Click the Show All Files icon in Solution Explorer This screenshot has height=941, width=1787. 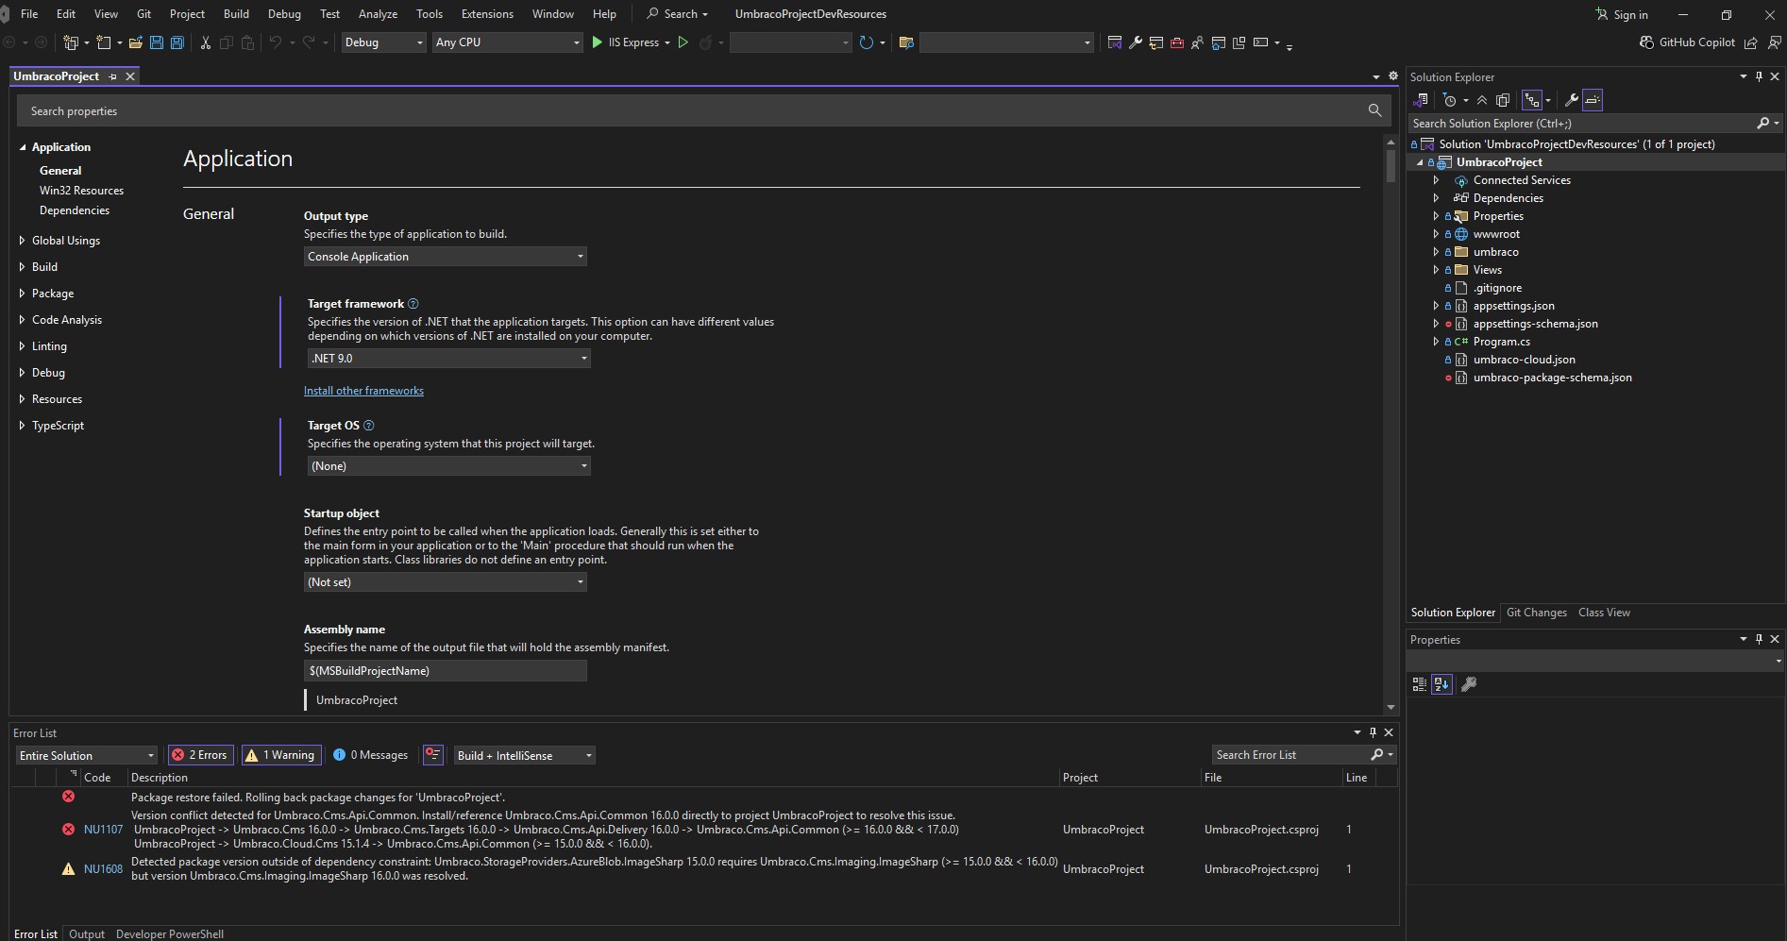[1503, 100]
